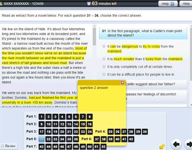Click the questions panel scrollbar down arrow

click(191, 105)
